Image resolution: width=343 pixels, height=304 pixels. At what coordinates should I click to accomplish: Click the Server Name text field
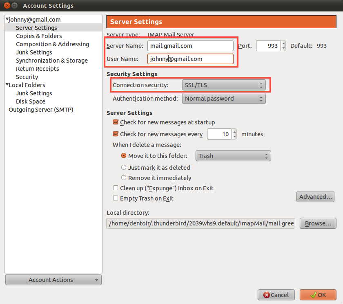(190, 46)
